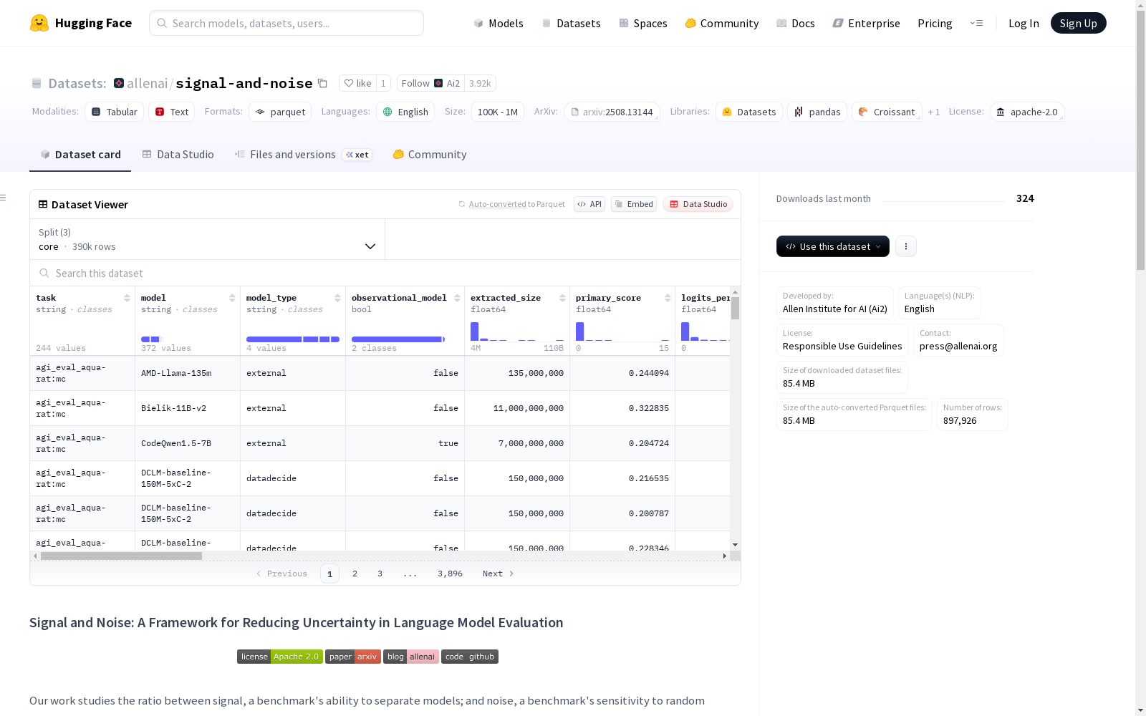Screen dimensions: 1146x716
Task: Open the allenai organization link
Action: [147, 83]
